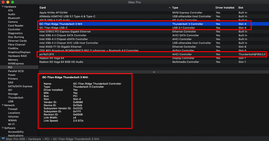Image resolution: width=269 pixels, height=141 pixels.
Task: Select the ASMedia ASM1142 USB 3.1 row
Action: [x=154, y=16]
